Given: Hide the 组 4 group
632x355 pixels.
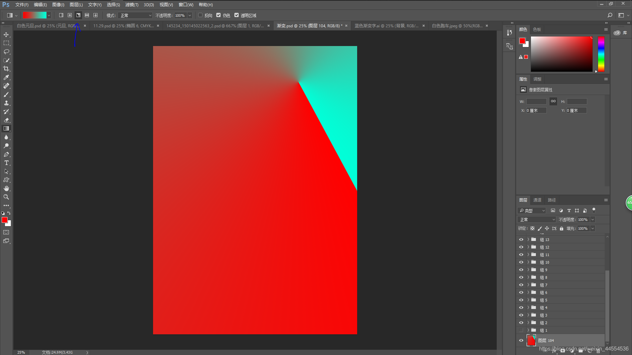Looking at the screenshot, I should tap(521, 308).
